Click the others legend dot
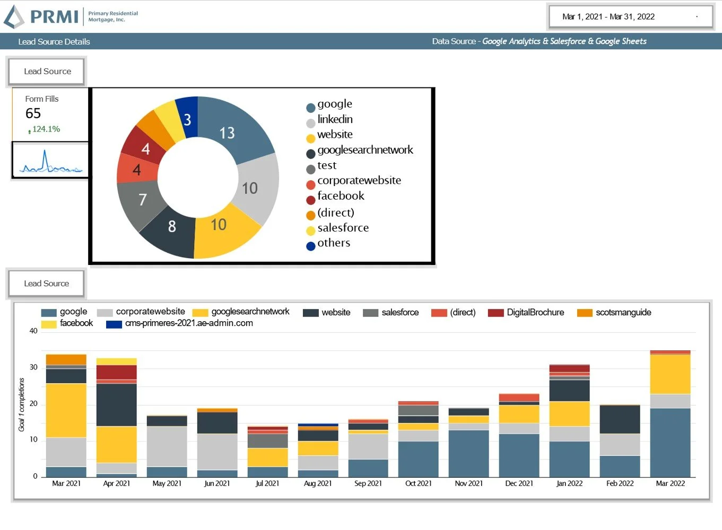The height and width of the screenshot is (530, 722). click(x=311, y=246)
